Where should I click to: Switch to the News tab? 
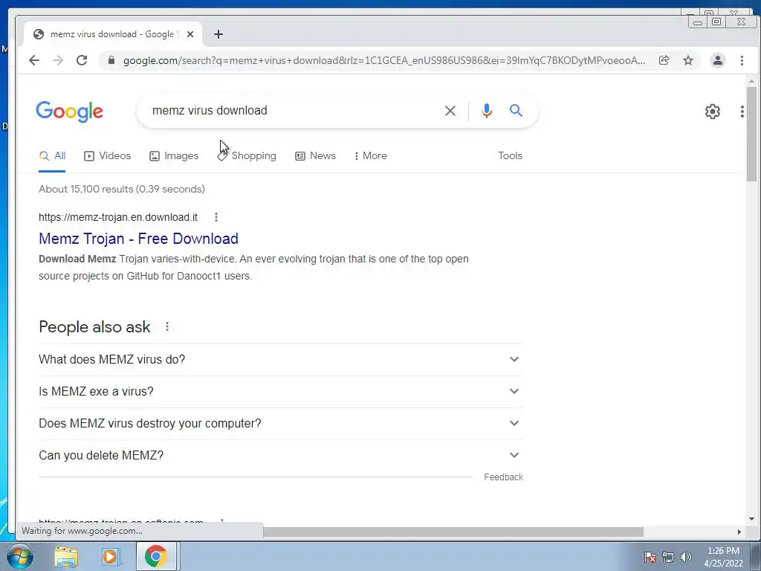pos(315,156)
